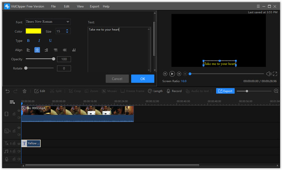
Task: Enter fullscreen preview mode
Action: coord(275,74)
